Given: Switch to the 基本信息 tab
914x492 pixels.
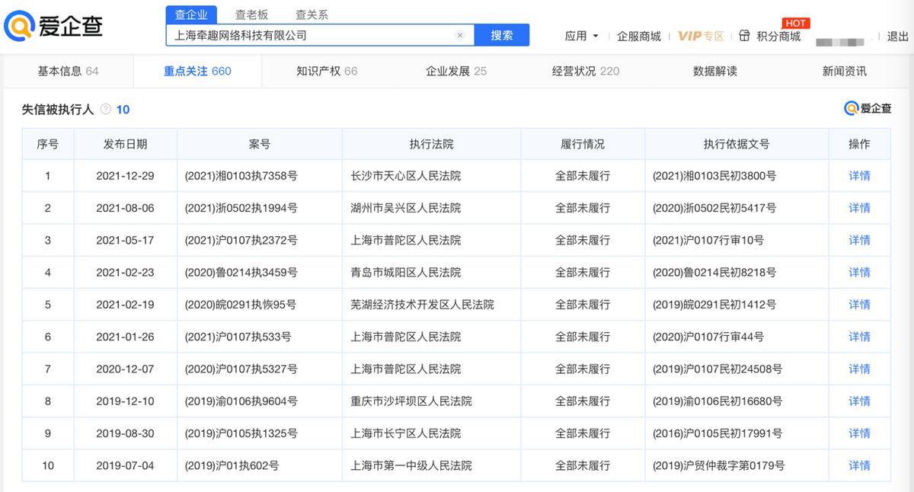Looking at the screenshot, I should [x=59, y=70].
